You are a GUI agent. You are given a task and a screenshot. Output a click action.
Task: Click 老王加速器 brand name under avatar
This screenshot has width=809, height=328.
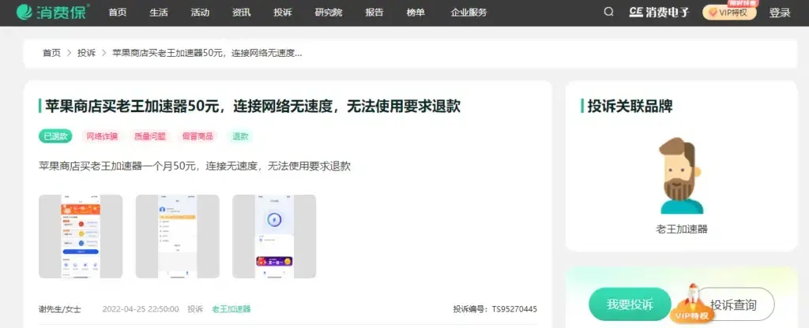coord(682,229)
